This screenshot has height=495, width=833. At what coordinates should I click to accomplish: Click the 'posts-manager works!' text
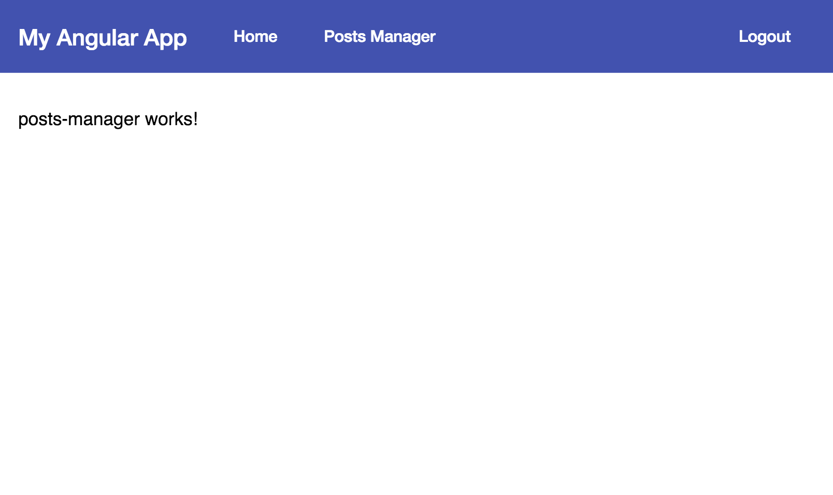(x=108, y=119)
